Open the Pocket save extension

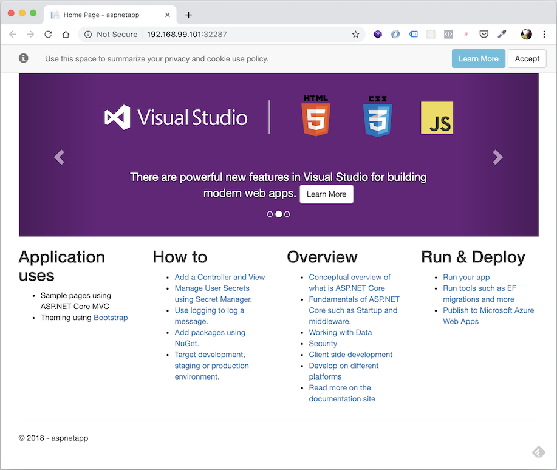(484, 34)
